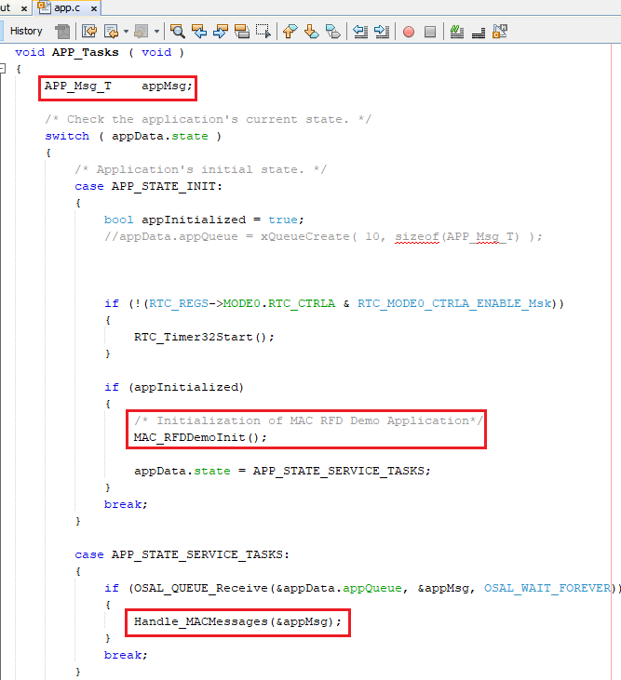
Task: Switch to the app.c file tab
Action: [x=61, y=7]
